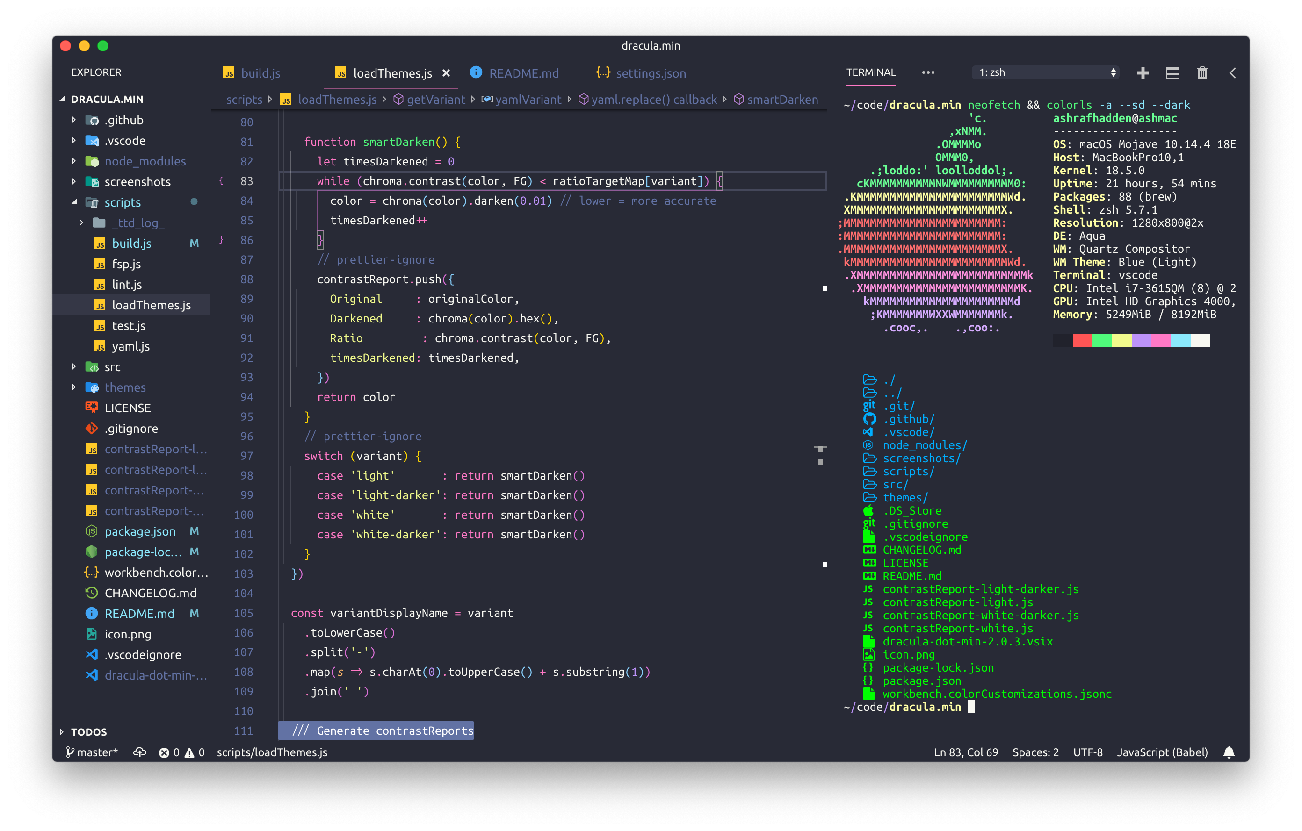This screenshot has width=1302, height=831.
Task: Toggle the 'themes' folder in explorer
Action: tap(123, 386)
